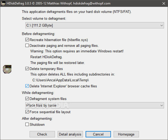
Task: Open the Homepage button
Action: 126,134
